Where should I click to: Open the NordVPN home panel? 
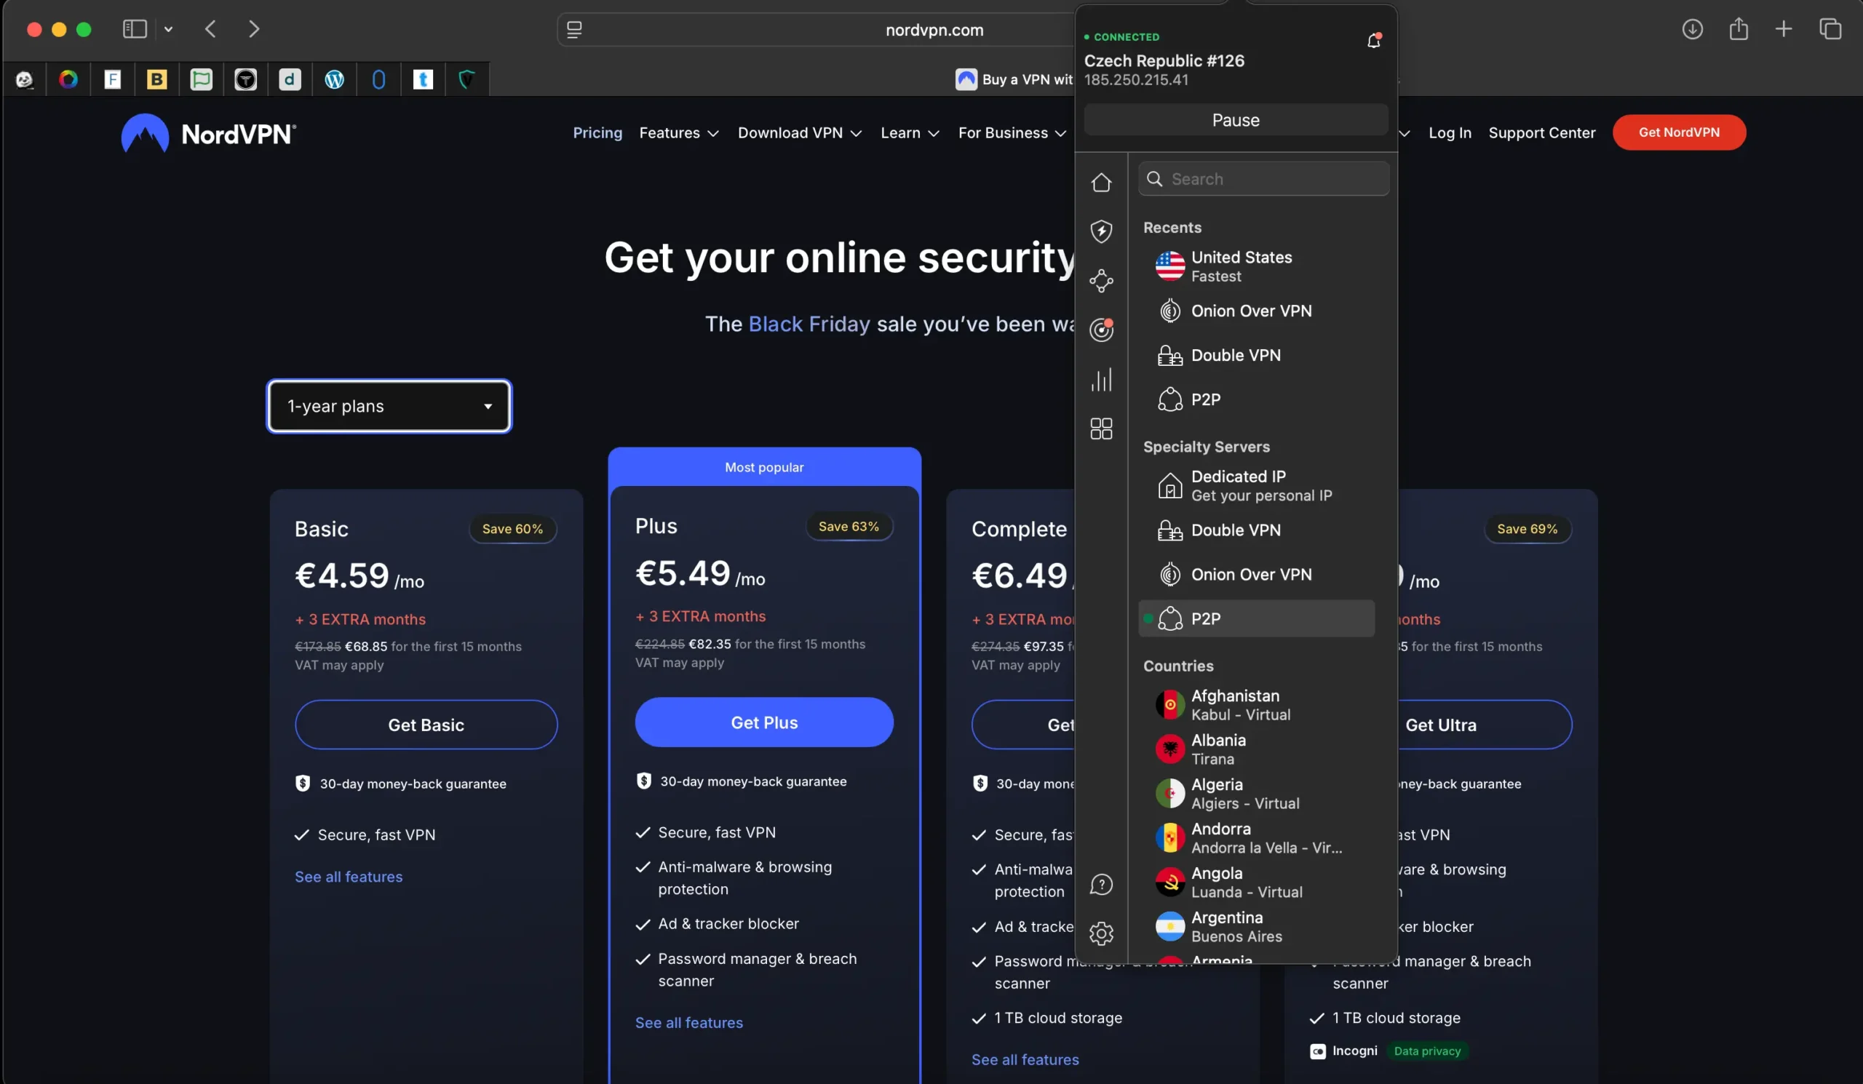point(1102,182)
